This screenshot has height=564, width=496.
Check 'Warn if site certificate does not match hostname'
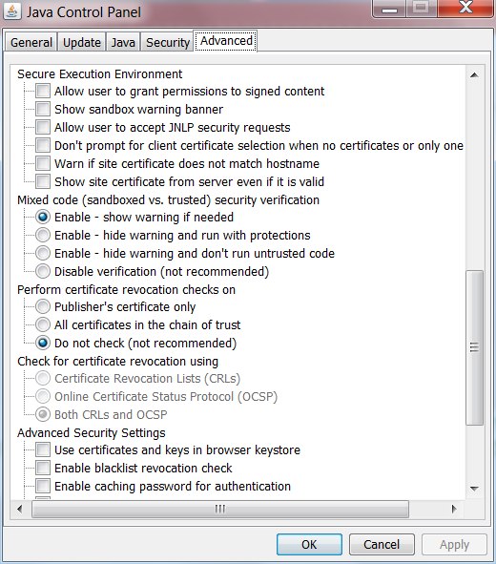pos(43,163)
